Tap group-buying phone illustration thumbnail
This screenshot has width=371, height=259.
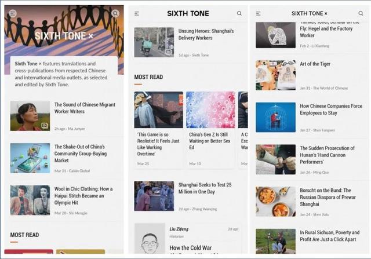(x=30, y=158)
